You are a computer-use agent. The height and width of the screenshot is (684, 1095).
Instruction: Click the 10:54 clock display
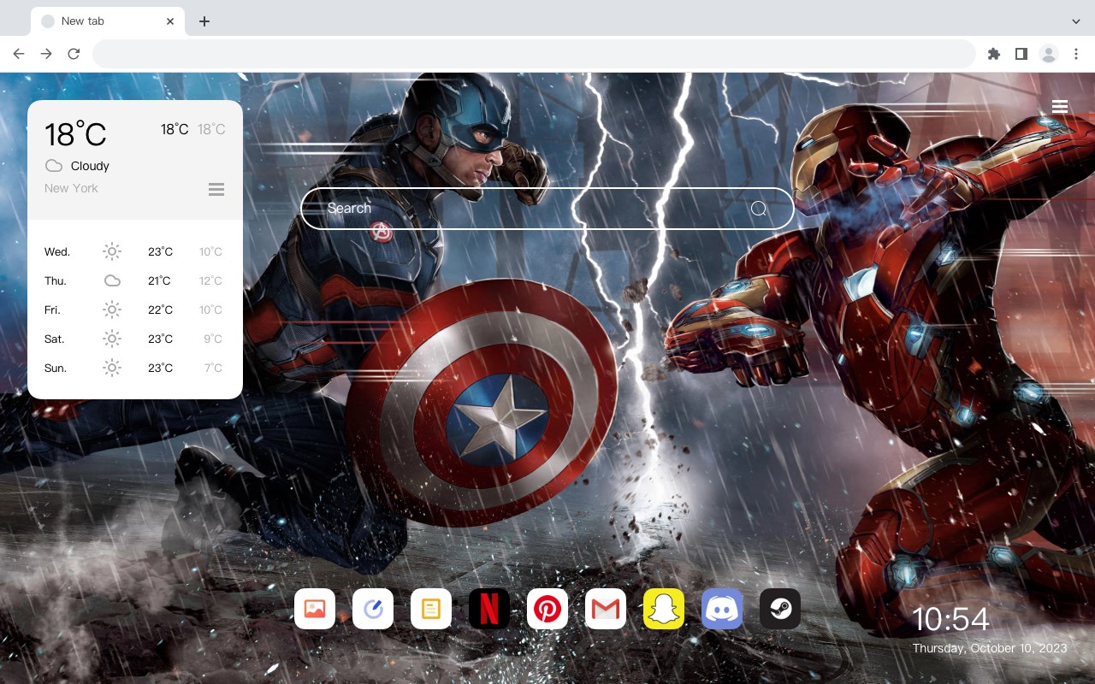[950, 619]
